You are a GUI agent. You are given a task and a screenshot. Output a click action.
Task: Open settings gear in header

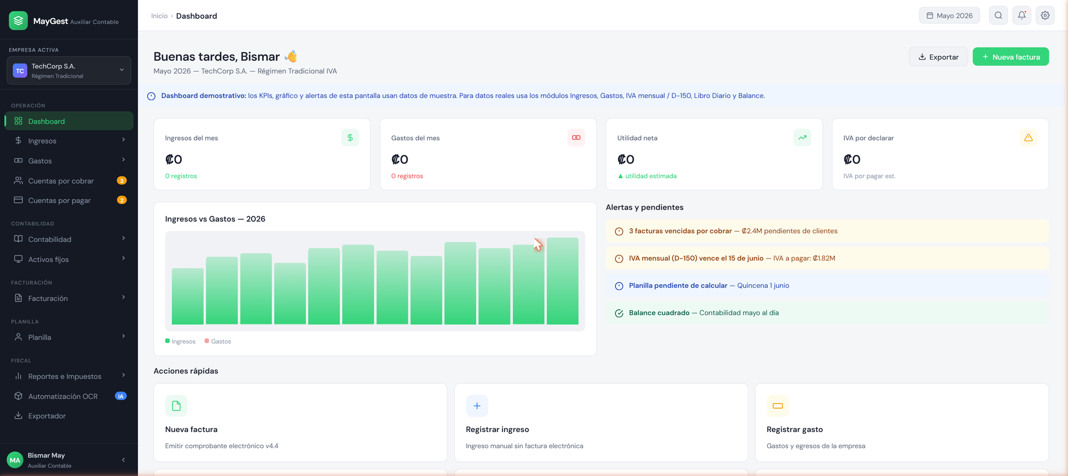[1045, 16]
